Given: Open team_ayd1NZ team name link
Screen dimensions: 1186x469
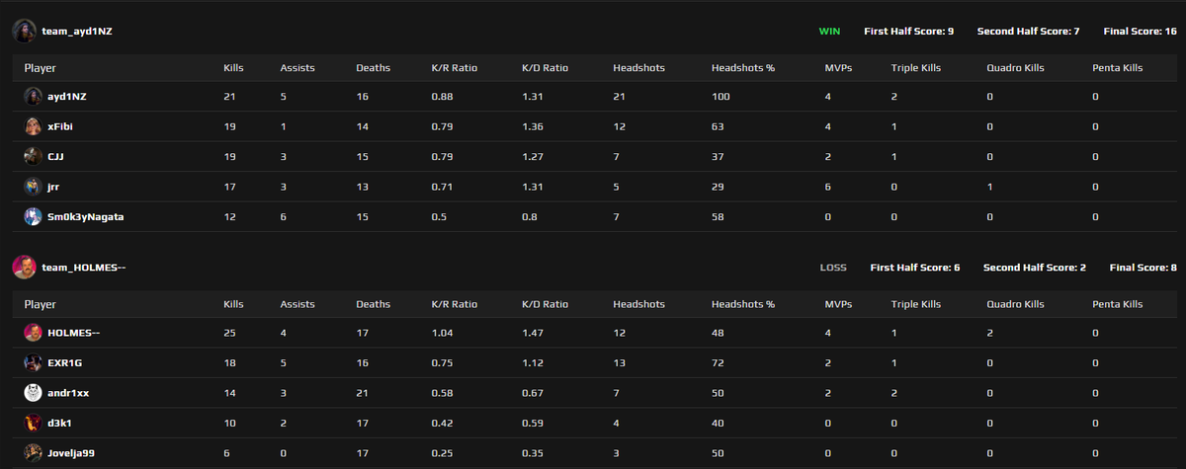Looking at the screenshot, I should tap(77, 32).
